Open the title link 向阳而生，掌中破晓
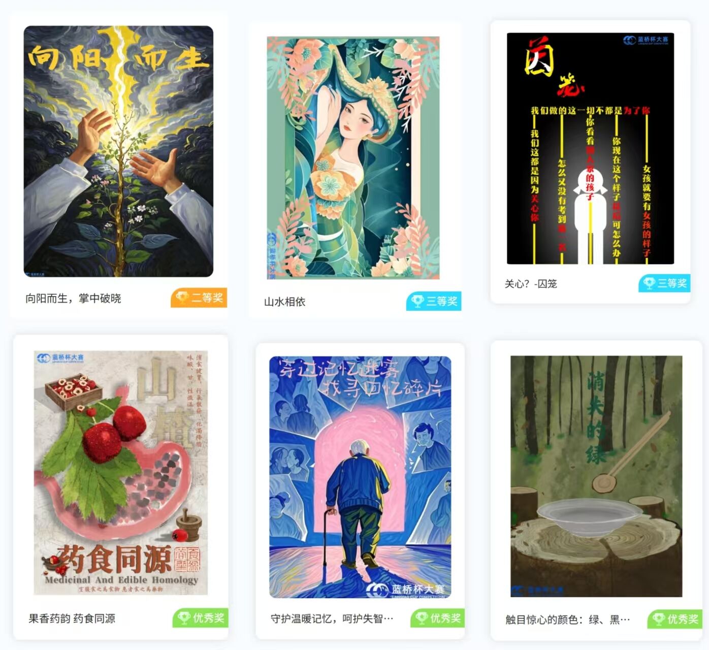 pos(74,299)
